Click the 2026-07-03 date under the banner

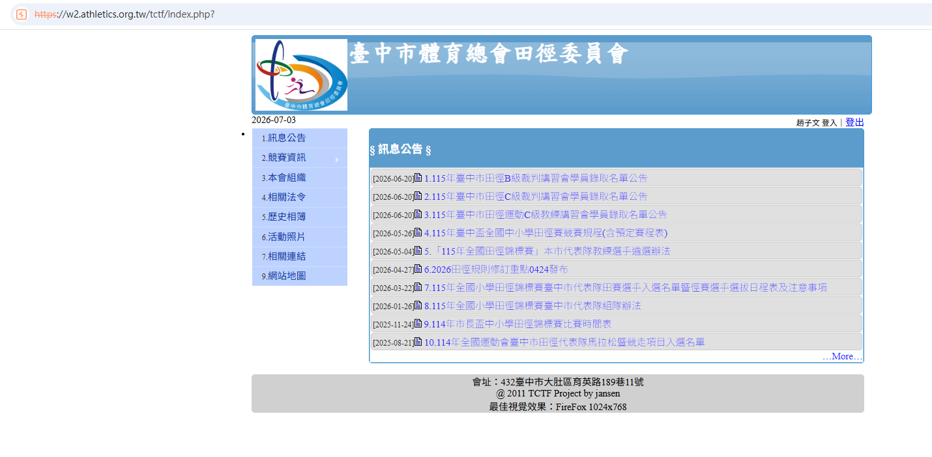click(x=274, y=120)
